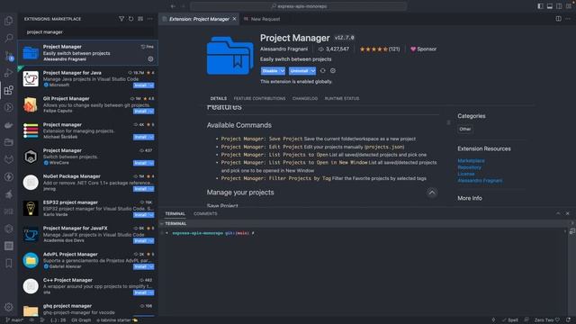
Task: Open editor more actions menu
Action: click(x=568, y=19)
